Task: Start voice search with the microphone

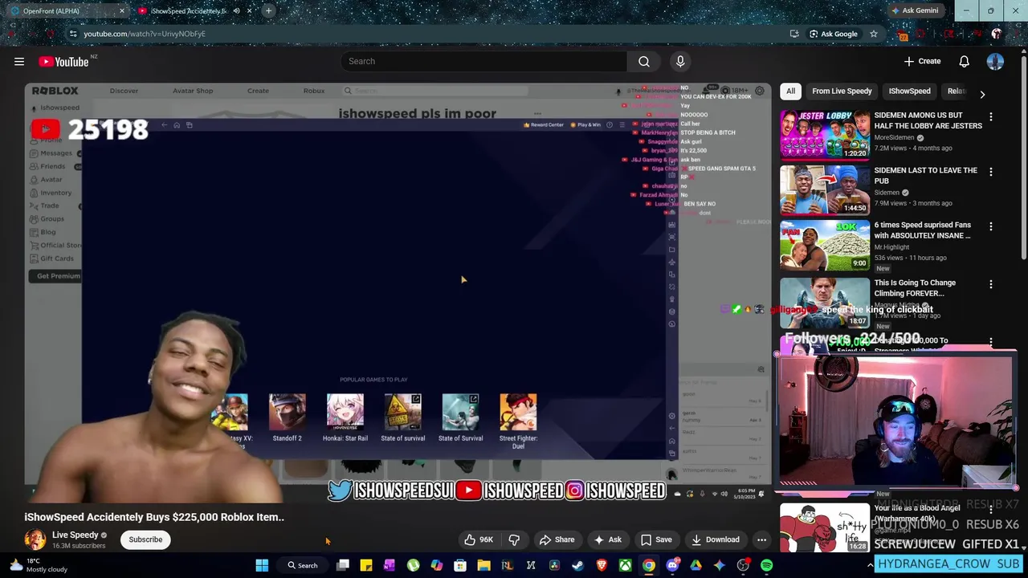Action: [680, 62]
